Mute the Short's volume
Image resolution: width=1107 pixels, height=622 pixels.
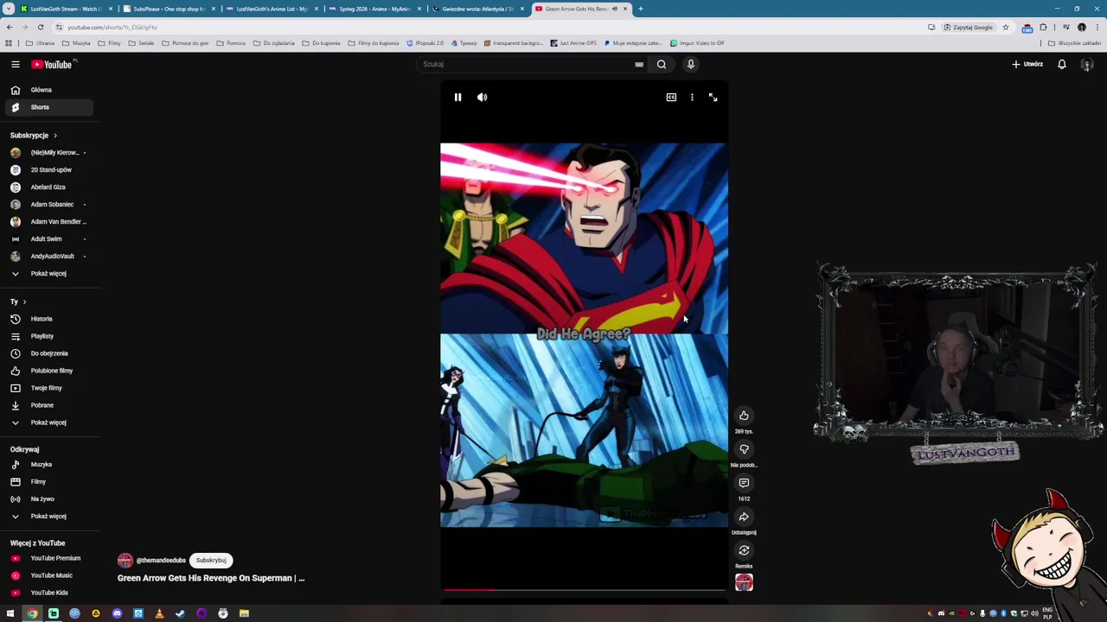pyautogui.click(x=483, y=98)
